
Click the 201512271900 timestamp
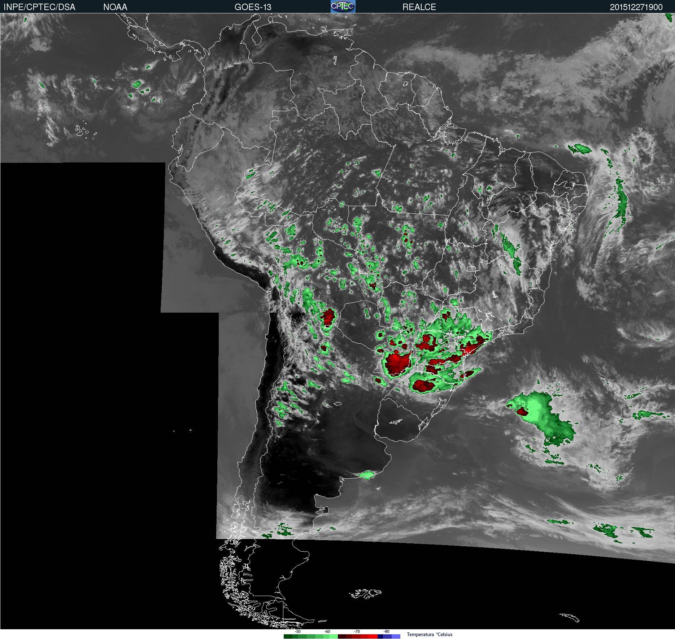636,7
